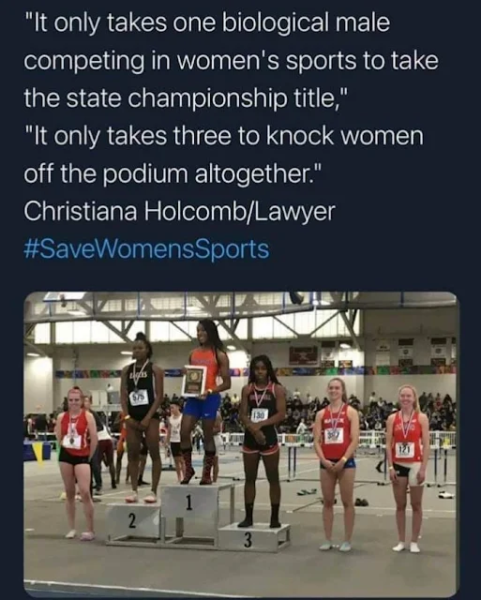Click the red banner on the back wall
Screen dimensions: 481x600
point(304,356)
